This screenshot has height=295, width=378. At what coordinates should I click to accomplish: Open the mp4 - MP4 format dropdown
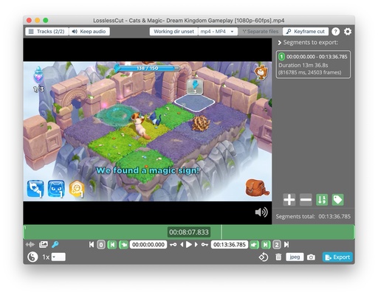point(218,32)
